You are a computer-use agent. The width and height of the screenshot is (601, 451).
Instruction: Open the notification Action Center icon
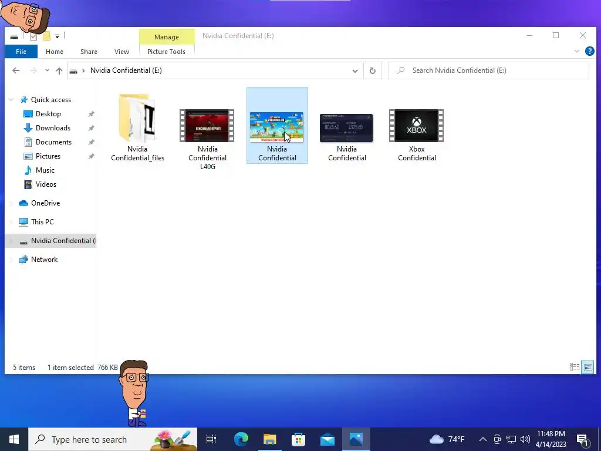(583, 439)
